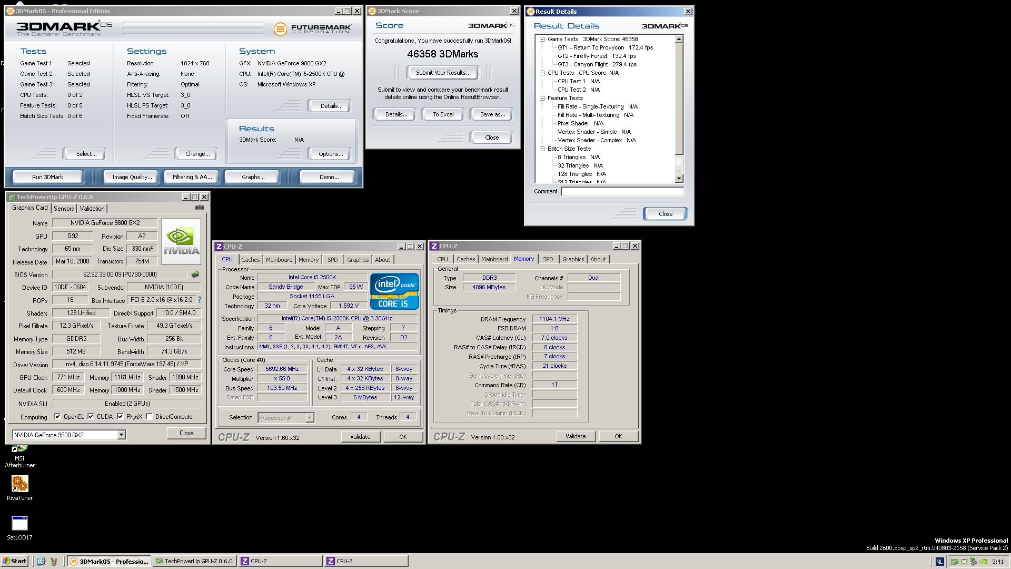Open the GeForce 9800 GX2 card dropdown

click(x=121, y=435)
